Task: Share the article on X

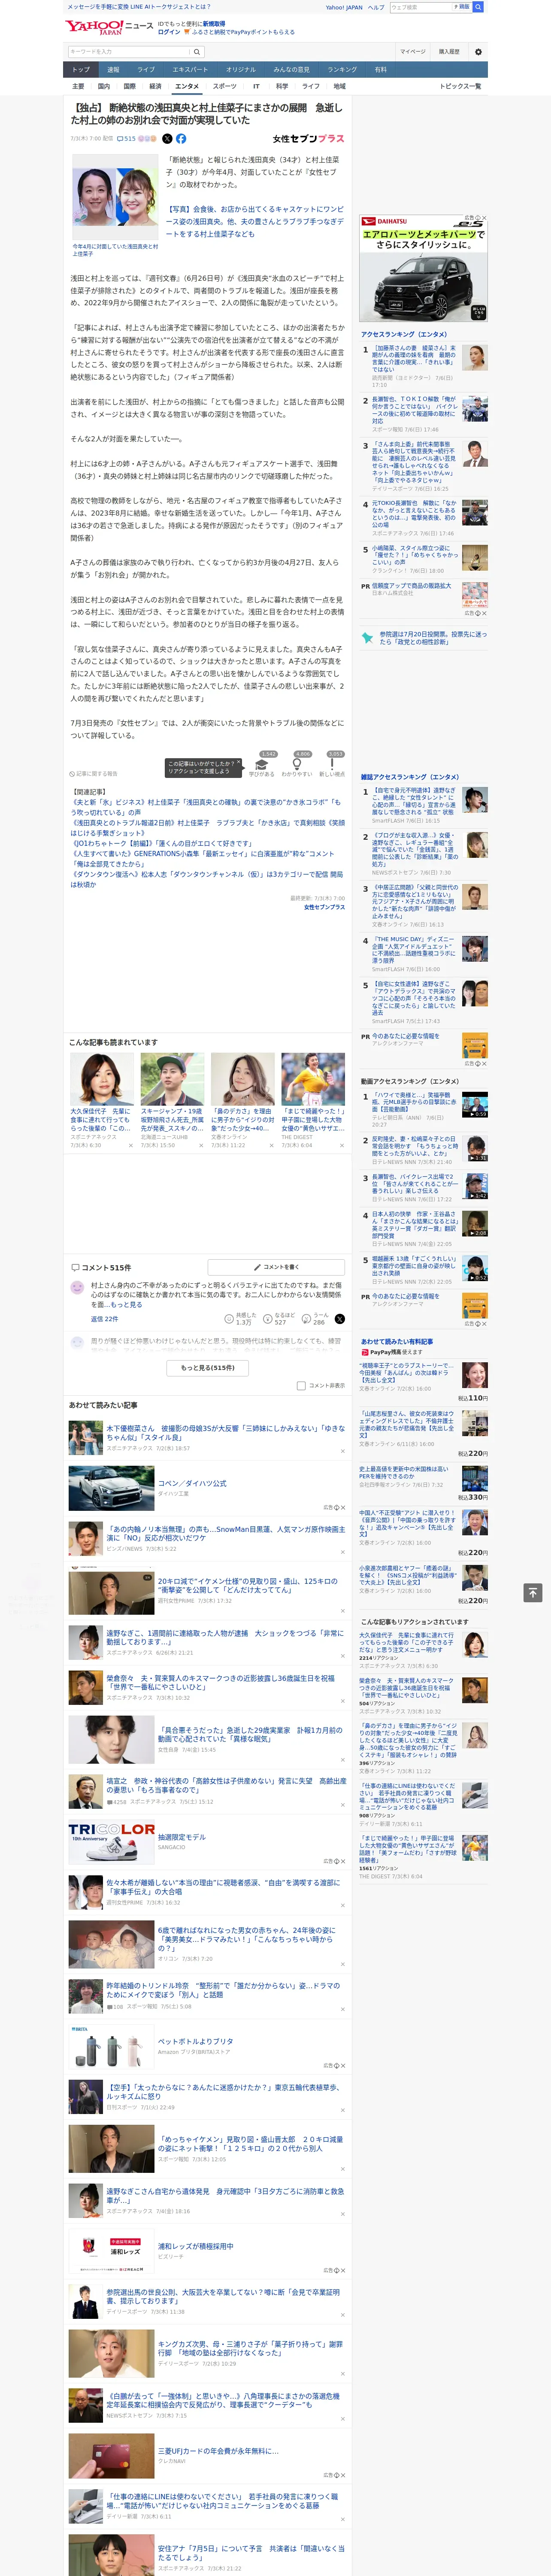Action: (x=167, y=139)
